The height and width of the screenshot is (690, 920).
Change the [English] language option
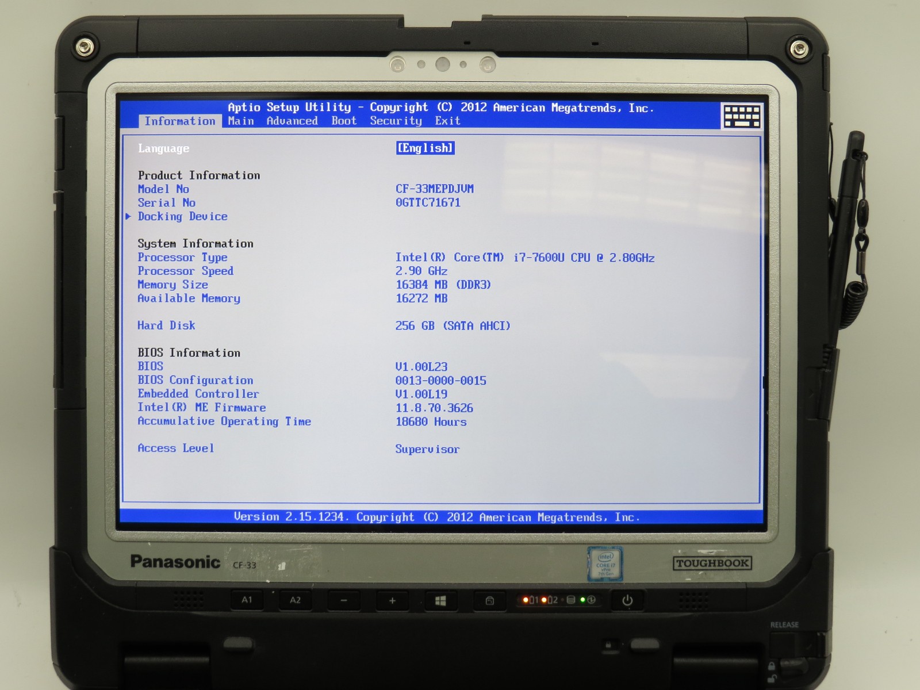tap(425, 148)
